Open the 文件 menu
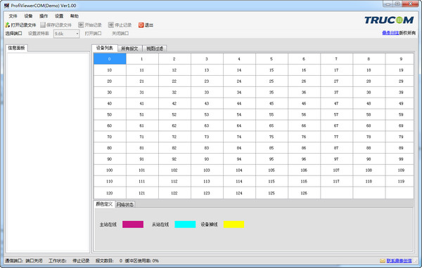422x268 pixels. (13, 16)
